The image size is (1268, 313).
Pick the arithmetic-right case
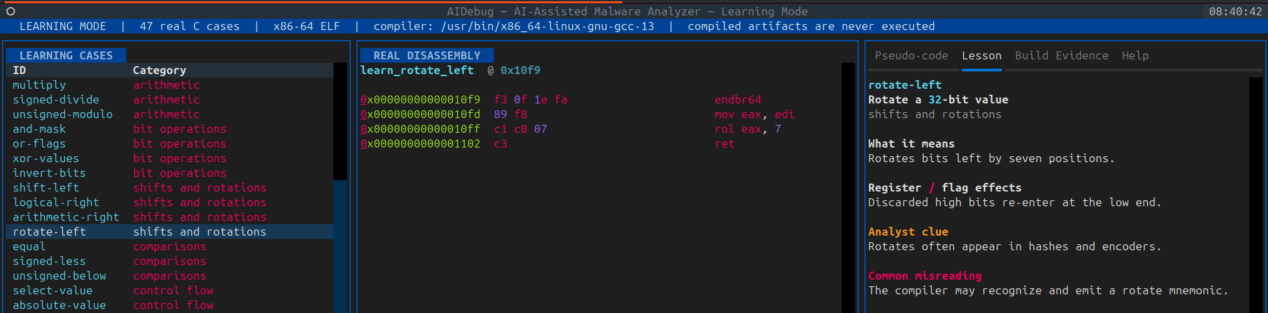tap(170, 217)
